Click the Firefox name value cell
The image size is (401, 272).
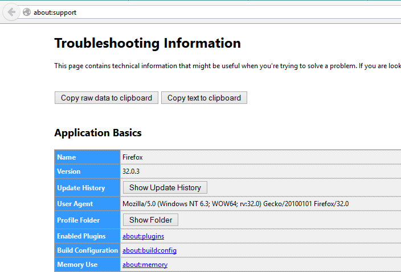134,157
